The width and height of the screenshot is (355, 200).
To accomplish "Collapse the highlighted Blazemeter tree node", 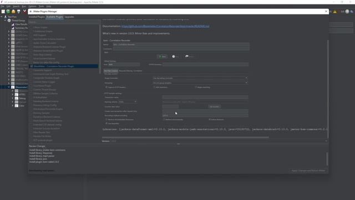I will (x=9, y=87).
